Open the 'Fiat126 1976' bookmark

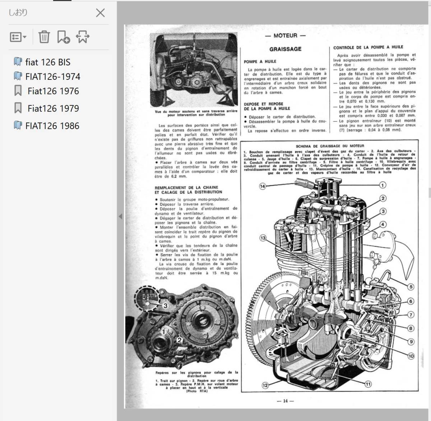[53, 91]
